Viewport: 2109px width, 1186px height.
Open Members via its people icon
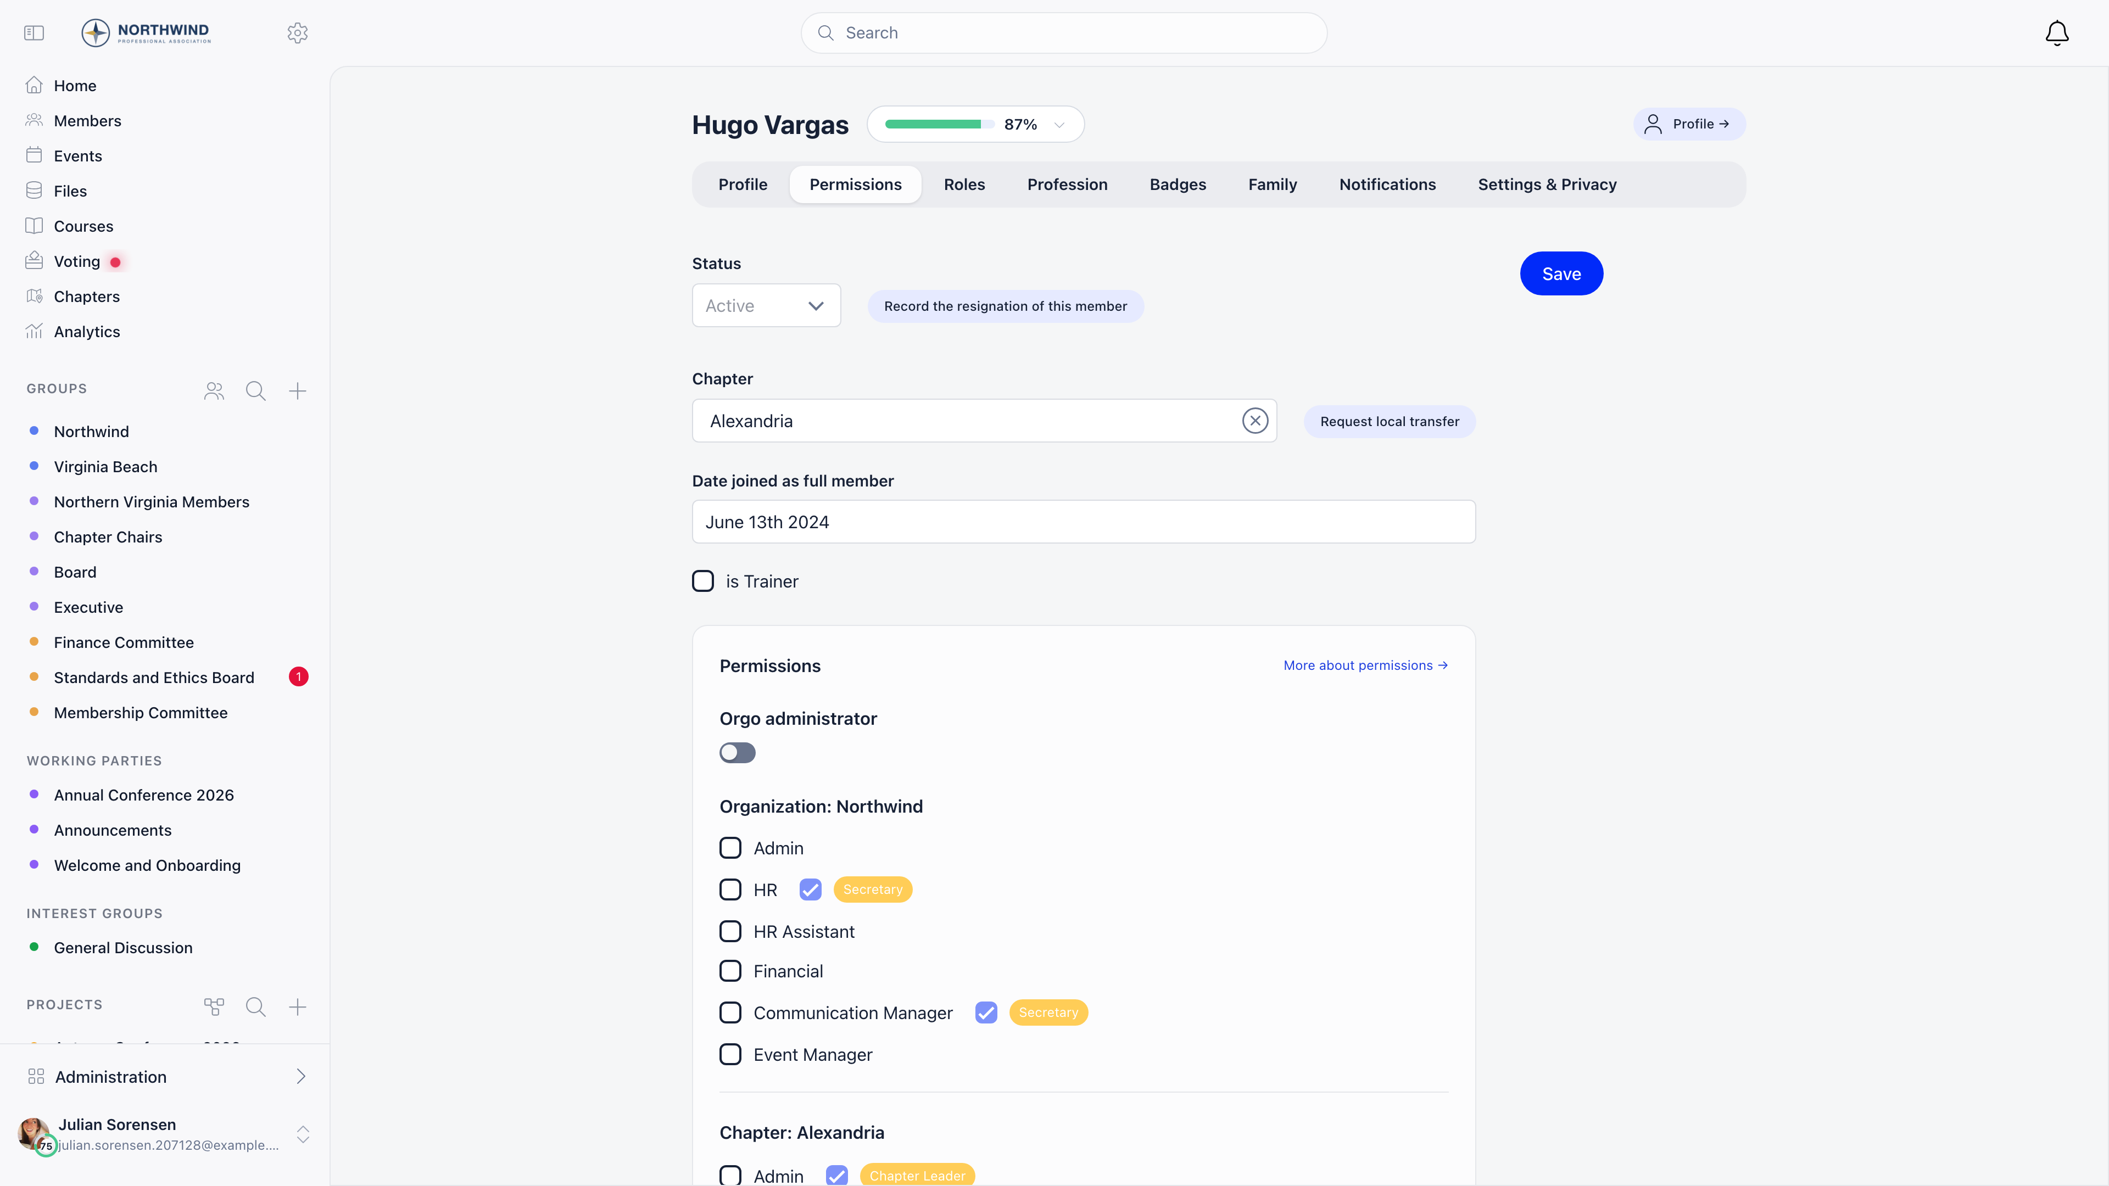(x=34, y=120)
